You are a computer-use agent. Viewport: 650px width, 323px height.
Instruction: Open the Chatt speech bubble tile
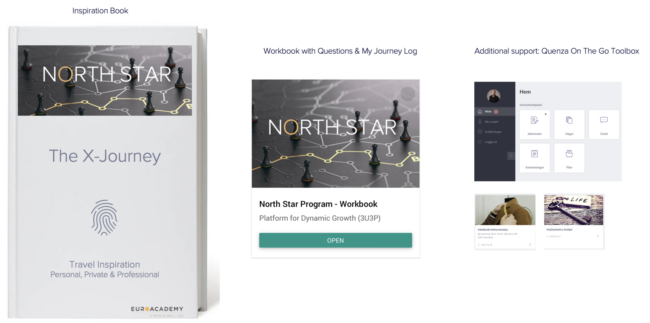click(x=604, y=124)
